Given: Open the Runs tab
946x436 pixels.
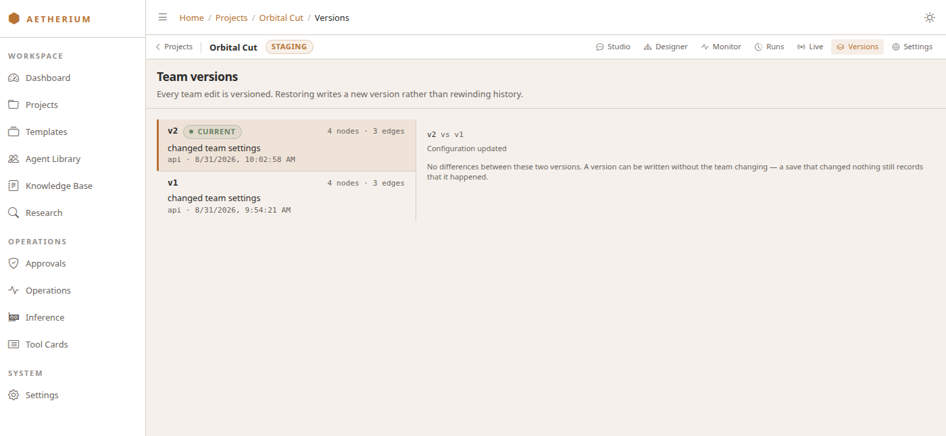Looking at the screenshot, I should pyautogui.click(x=769, y=47).
